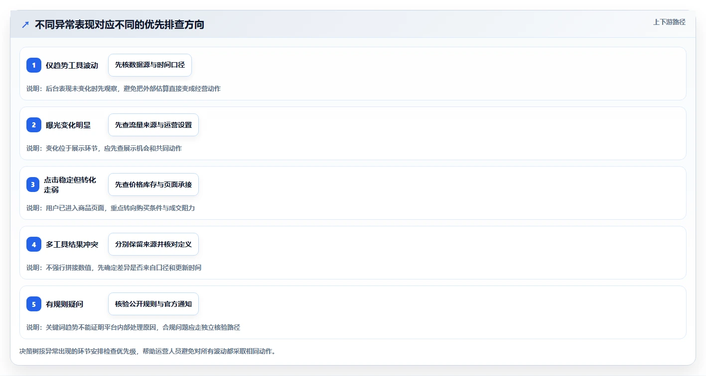Click the arrow icon beside the panel title

click(x=25, y=24)
